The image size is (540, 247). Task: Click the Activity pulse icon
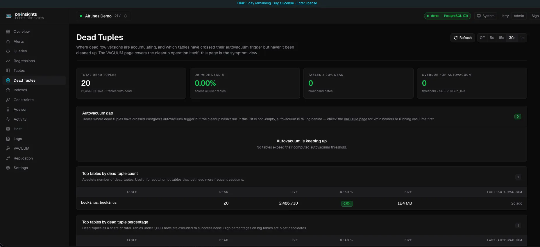(8, 119)
